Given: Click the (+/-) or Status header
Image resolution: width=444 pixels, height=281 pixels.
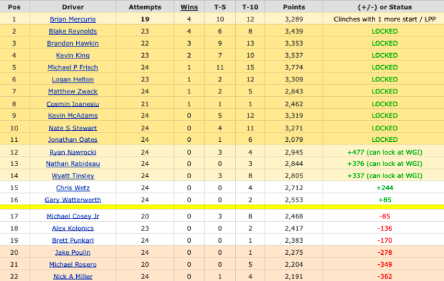Looking at the screenshot, I should [x=385, y=7].
